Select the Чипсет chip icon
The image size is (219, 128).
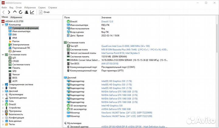(x=10, y=74)
